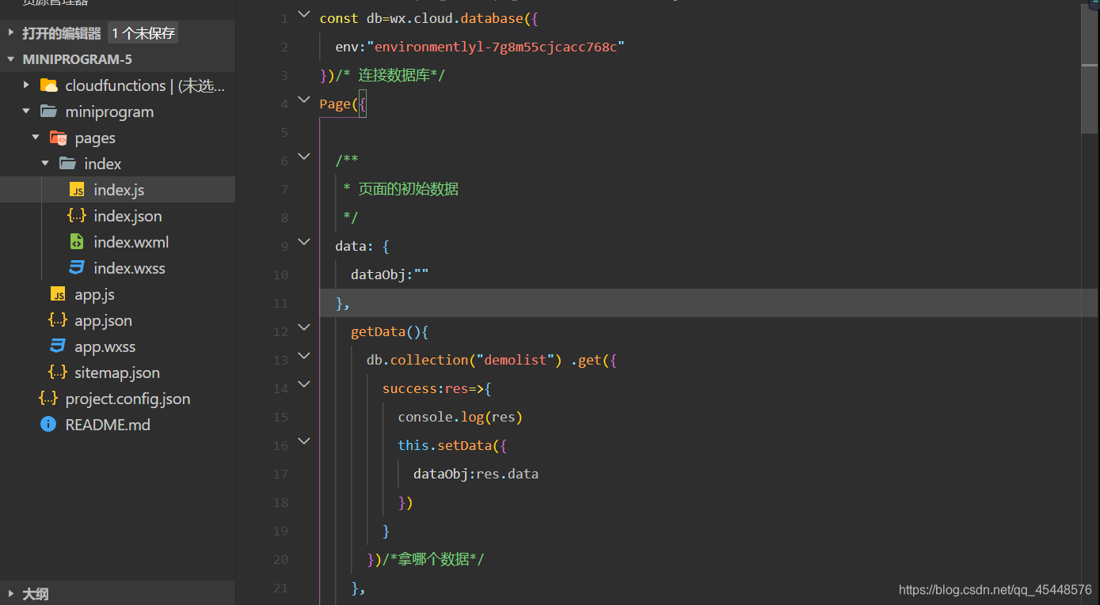Open project.config.json in the file tree
The width and height of the screenshot is (1100, 605).
[x=117, y=399]
